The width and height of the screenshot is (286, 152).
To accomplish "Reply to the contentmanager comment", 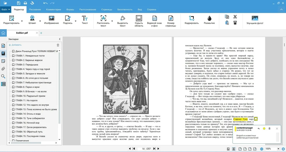I will [x=259, y=129].
